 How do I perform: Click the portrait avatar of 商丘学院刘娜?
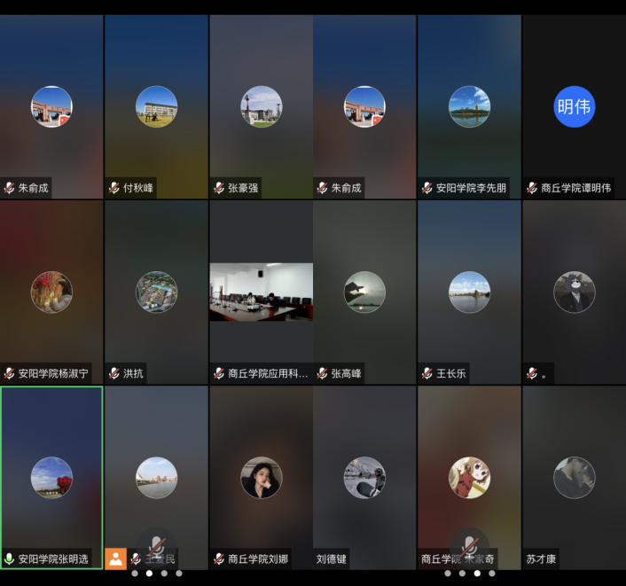click(261, 477)
